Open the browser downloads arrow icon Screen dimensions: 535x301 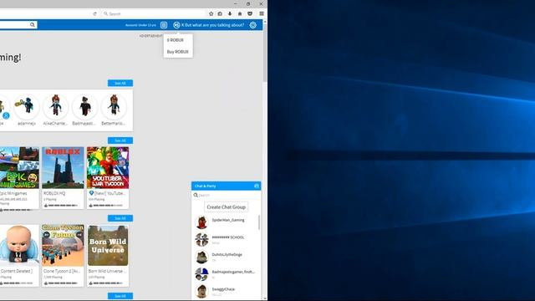(x=230, y=13)
